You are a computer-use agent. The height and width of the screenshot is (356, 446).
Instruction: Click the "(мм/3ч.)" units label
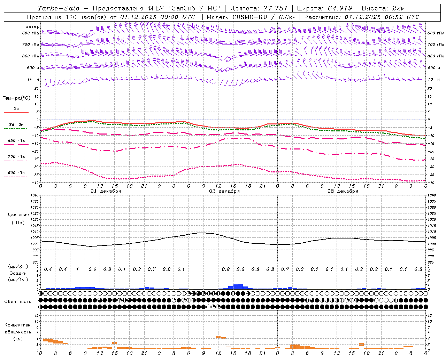coord(18,267)
